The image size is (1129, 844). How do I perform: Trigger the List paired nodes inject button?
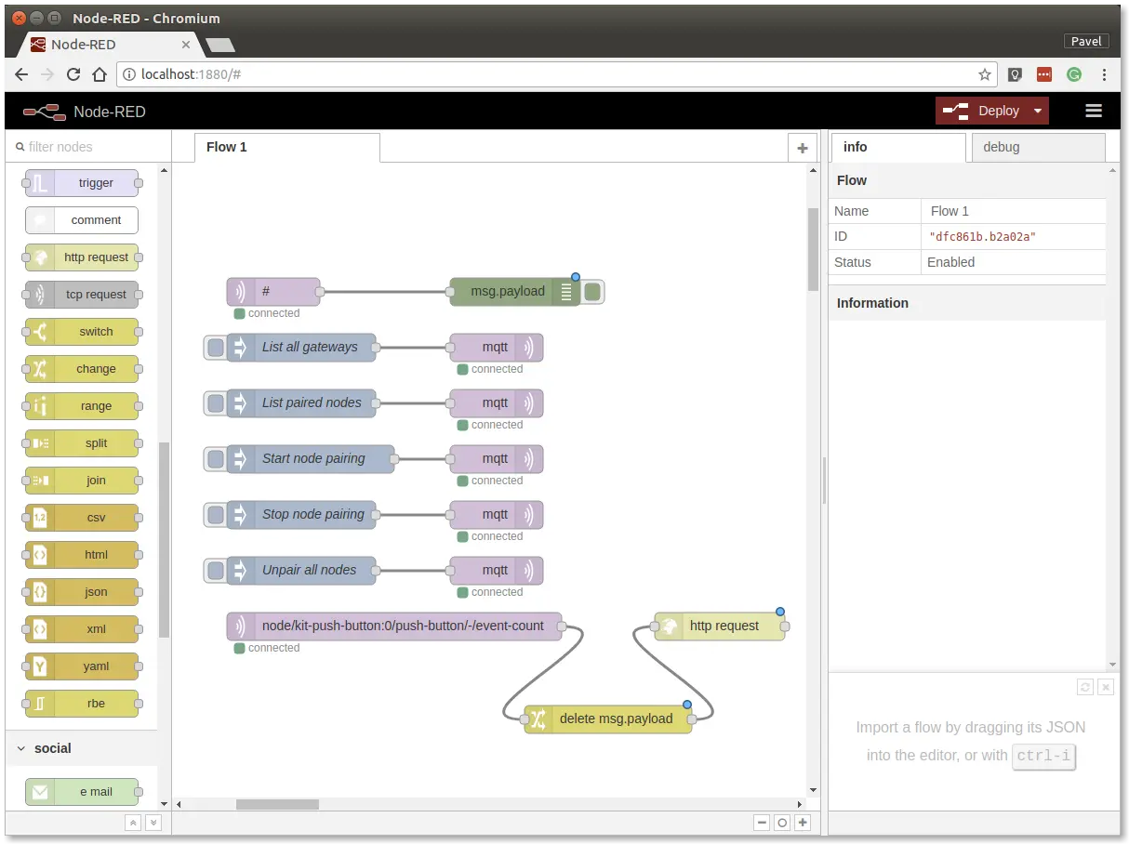[x=216, y=403]
